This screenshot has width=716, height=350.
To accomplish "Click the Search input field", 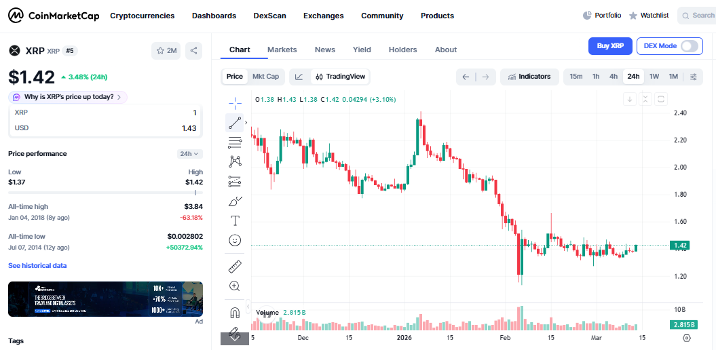I will click(698, 16).
